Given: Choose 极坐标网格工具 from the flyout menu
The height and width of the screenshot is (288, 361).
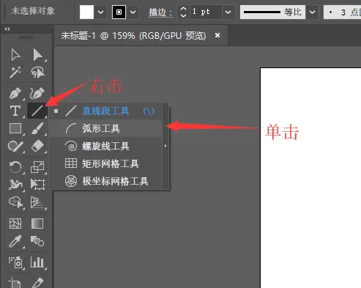Looking at the screenshot, I should point(105,182).
